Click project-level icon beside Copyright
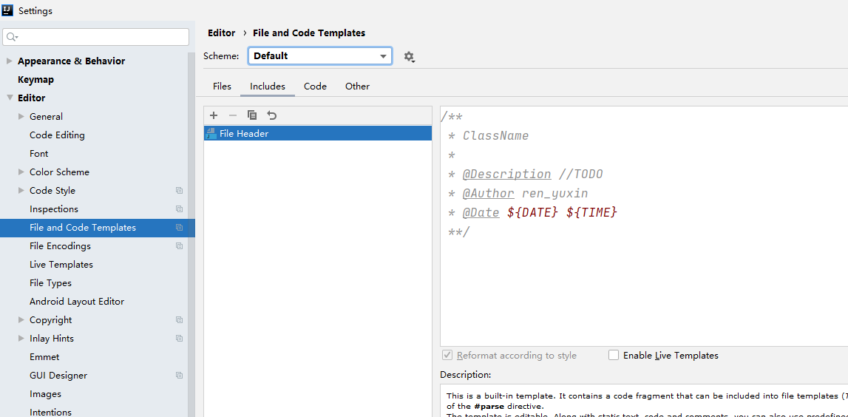The image size is (848, 417). [x=179, y=319]
